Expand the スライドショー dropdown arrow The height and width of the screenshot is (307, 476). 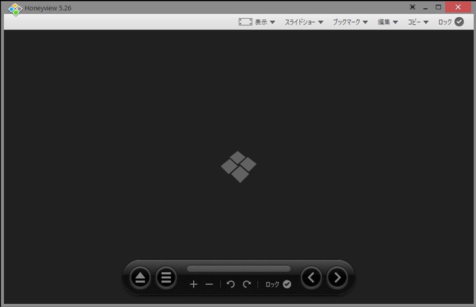(320, 22)
